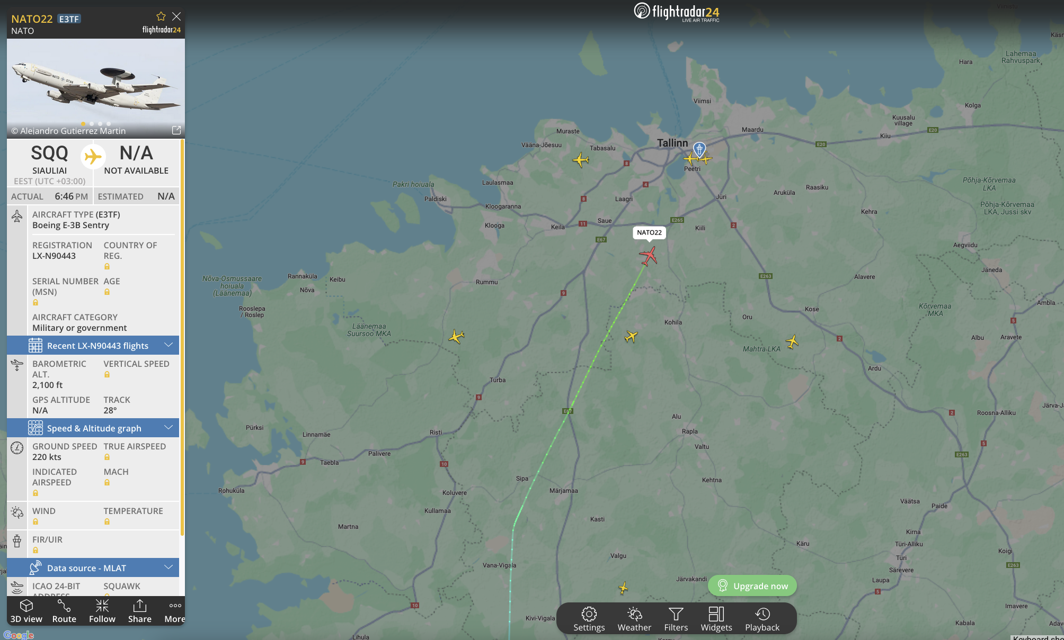Image resolution: width=1064 pixels, height=640 pixels.
Task: Open Playback mode
Action: pos(762,619)
